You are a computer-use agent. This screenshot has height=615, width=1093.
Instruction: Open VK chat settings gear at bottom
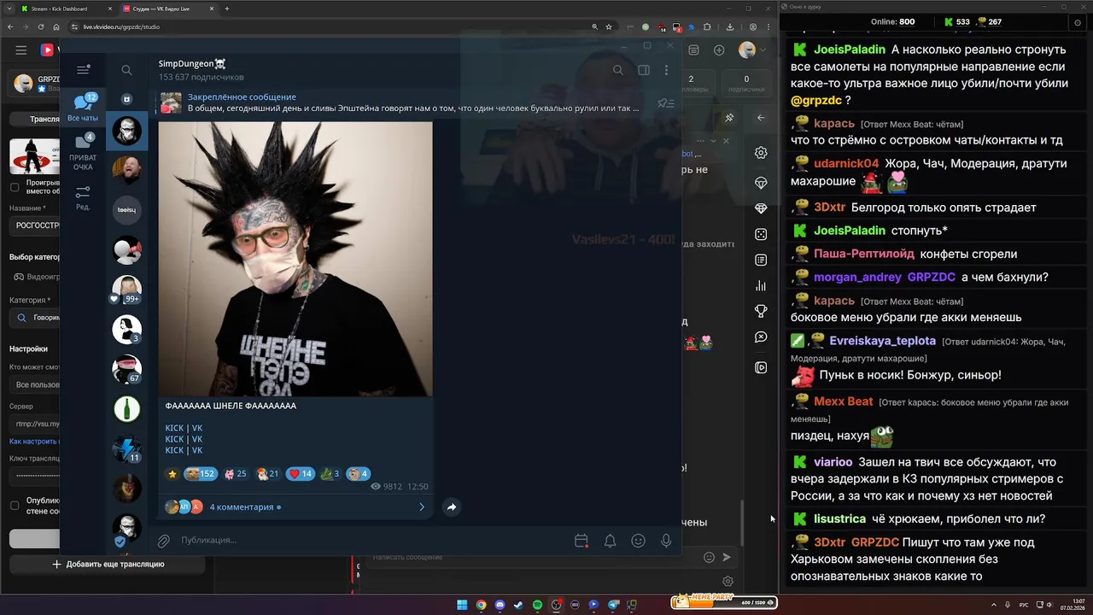[x=728, y=582]
